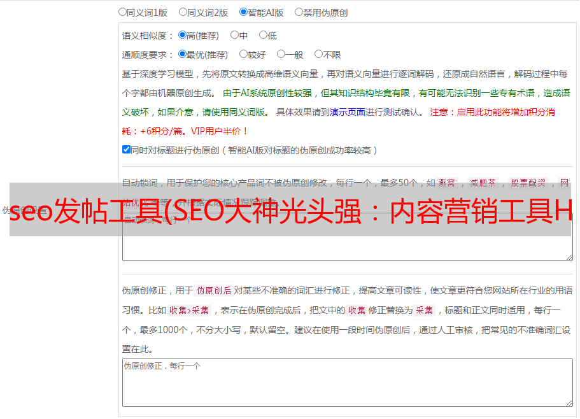The image size is (580, 419).
Task: Set 语义相似度 to 中
Action: pyautogui.click(x=234, y=35)
